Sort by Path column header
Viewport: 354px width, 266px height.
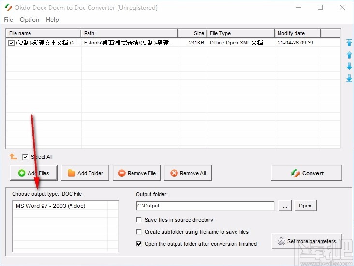[129, 33]
